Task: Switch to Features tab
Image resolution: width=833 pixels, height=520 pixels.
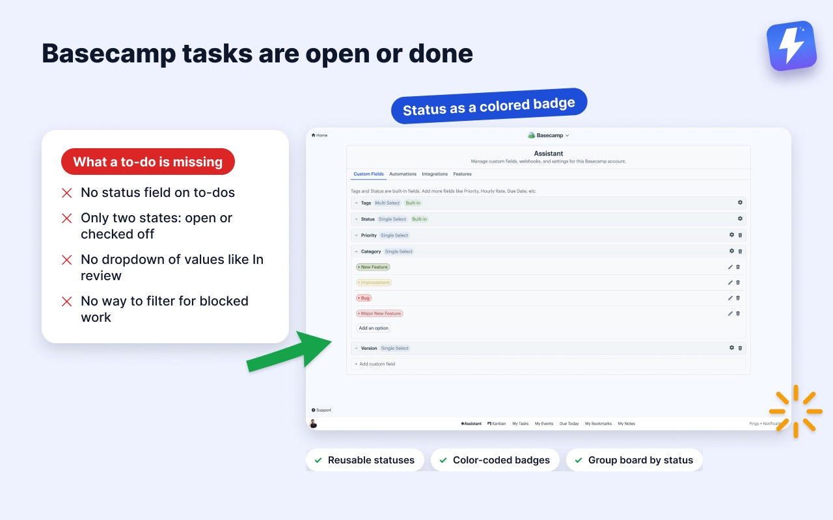Action: [x=462, y=174]
